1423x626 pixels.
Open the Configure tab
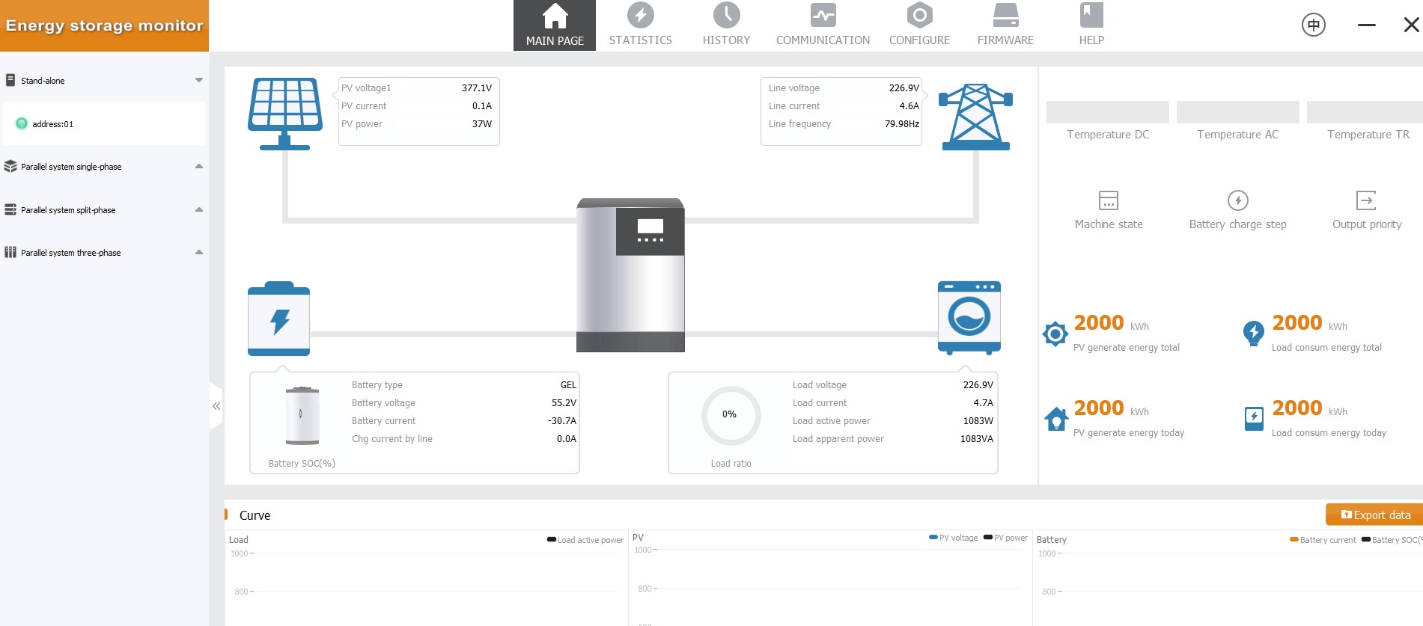(x=919, y=25)
